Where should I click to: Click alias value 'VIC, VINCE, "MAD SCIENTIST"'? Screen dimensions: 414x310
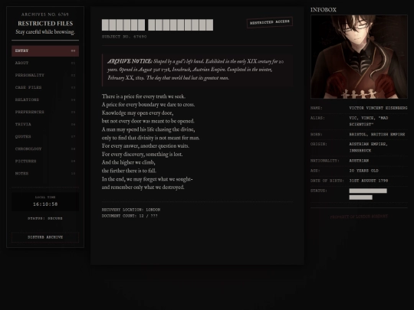(369, 121)
